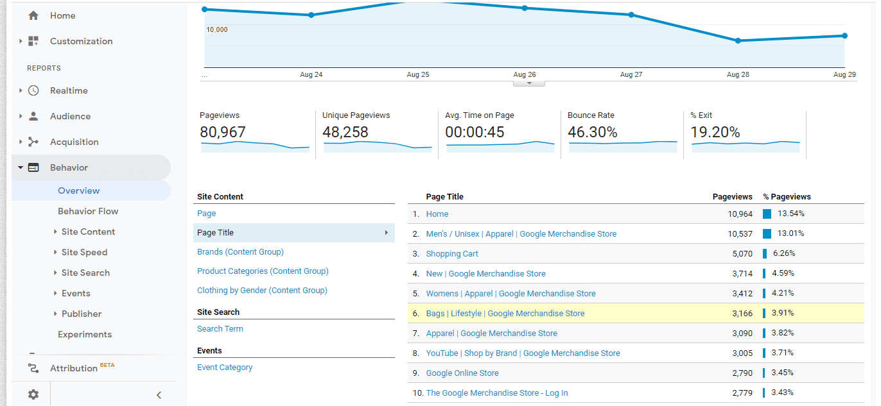This screenshot has height=406, width=881.
Task: Select Page under Site Content
Action: coord(207,214)
